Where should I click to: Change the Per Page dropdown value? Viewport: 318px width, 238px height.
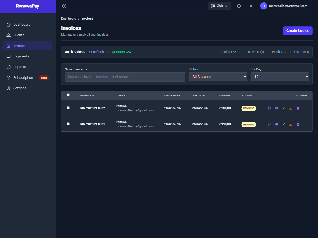click(x=280, y=77)
